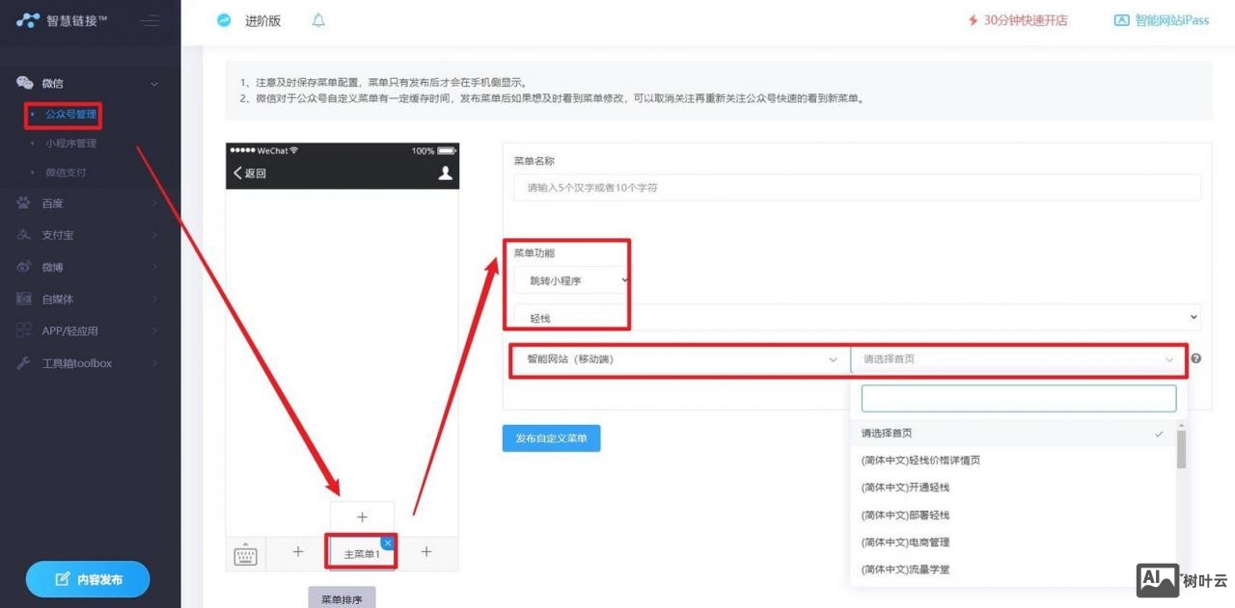Select 微信 in the sidebar

pos(51,83)
